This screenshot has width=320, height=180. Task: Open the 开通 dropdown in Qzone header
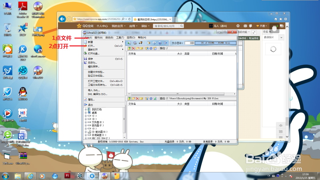[262, 26]
